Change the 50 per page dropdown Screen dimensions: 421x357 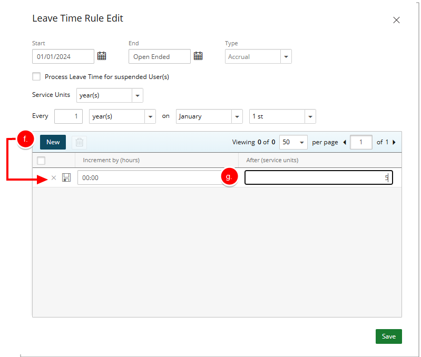pyautogui.click(x=293, y=142)
